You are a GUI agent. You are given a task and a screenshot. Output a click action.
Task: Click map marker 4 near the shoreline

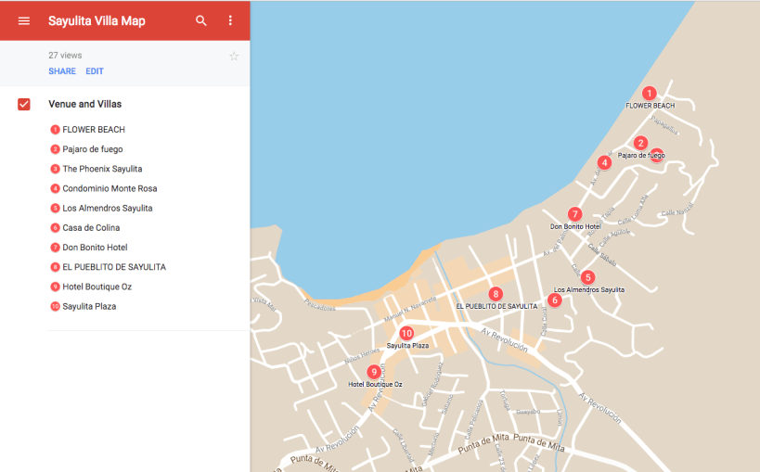click(604, 162)
